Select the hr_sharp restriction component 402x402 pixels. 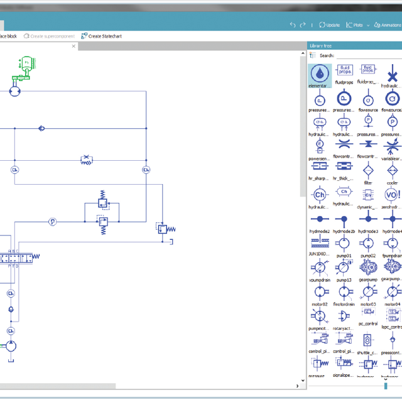tap(320, 167)
